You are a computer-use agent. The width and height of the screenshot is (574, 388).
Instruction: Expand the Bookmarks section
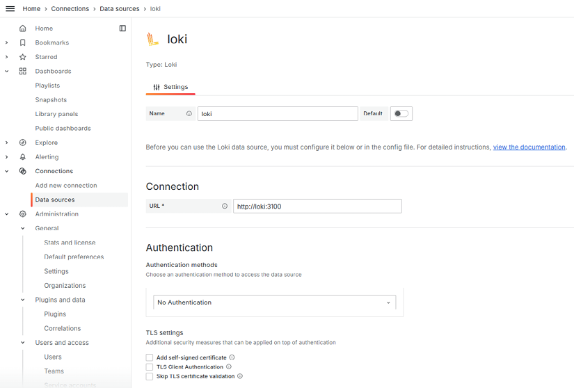tap(6, 42)
